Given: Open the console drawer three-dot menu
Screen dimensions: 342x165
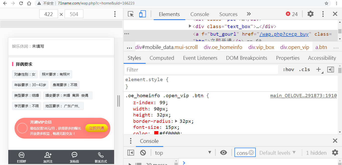Looking at the screenshot, I should click(x=130, y=141).
